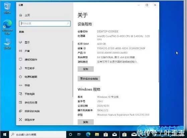Copy Windows specifications with lower 复制 button
This screenshot has width=187, height=138.
click(x=86, y=122)
